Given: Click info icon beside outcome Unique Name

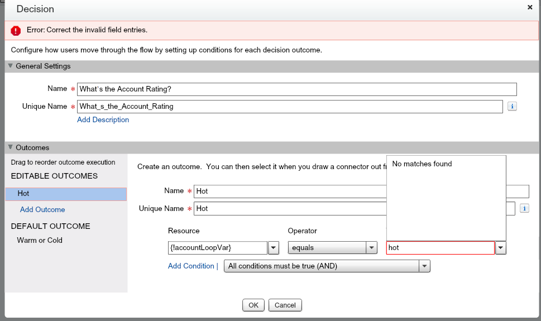Looking at the screenshot, I should [524, 208].
